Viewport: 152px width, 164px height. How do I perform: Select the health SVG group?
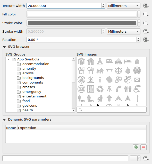point(28,110)
